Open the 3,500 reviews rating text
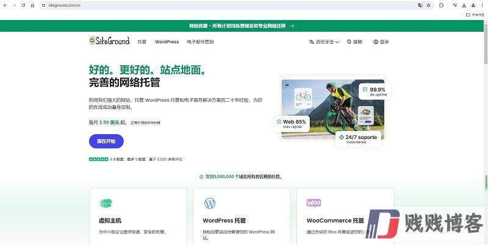 point(146,159)
